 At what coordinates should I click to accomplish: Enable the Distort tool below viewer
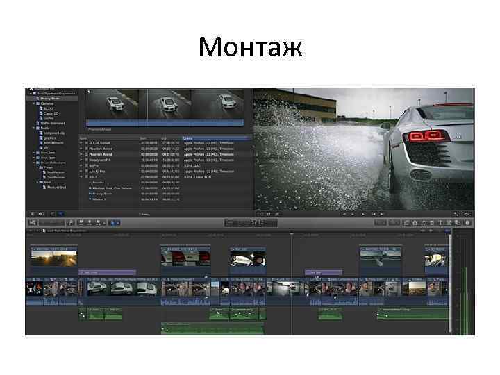click(x=277, y=214)
